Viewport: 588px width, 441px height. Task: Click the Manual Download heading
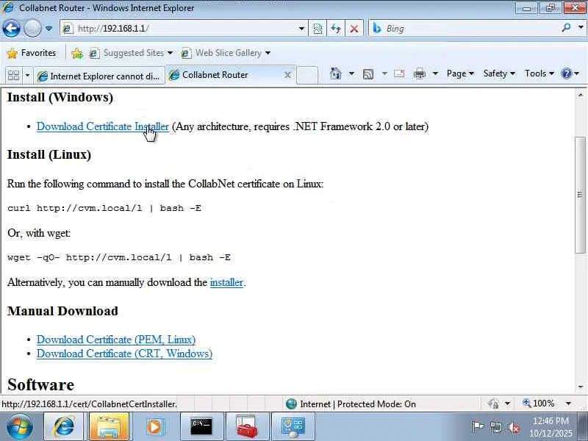(62, 311)
